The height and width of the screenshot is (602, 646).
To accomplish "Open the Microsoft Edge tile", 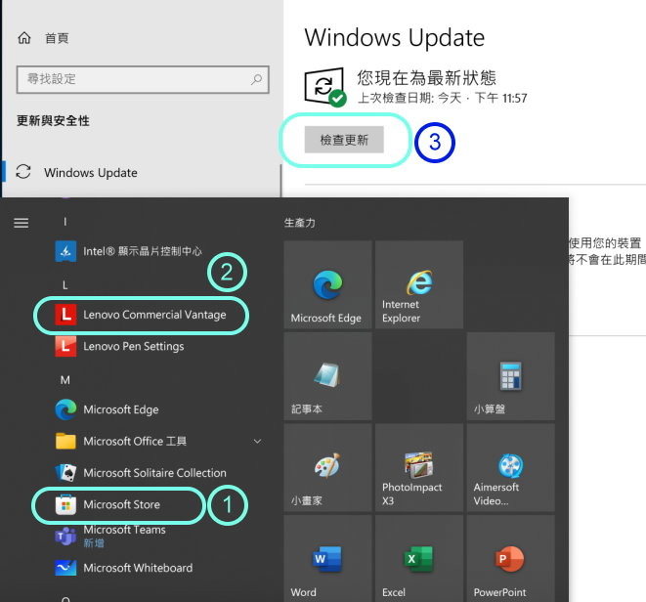I will click(327, 284).
